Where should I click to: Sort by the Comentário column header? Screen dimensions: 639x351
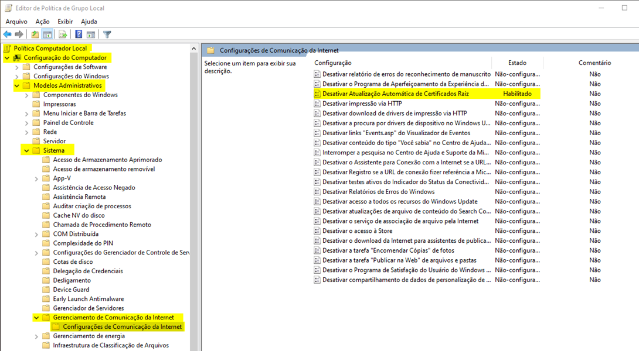594,63
